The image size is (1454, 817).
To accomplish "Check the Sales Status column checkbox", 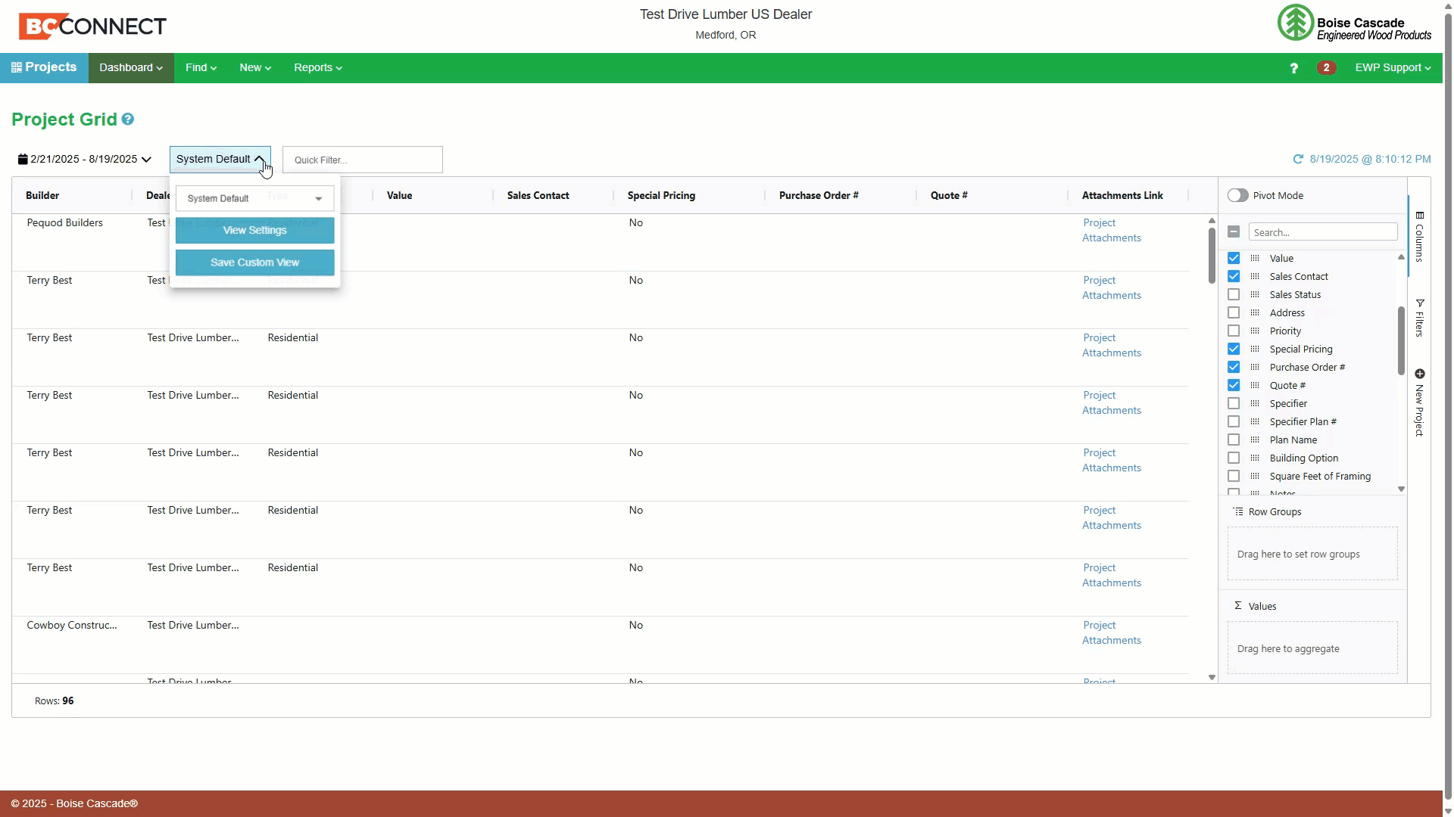I will (1234, 294).
